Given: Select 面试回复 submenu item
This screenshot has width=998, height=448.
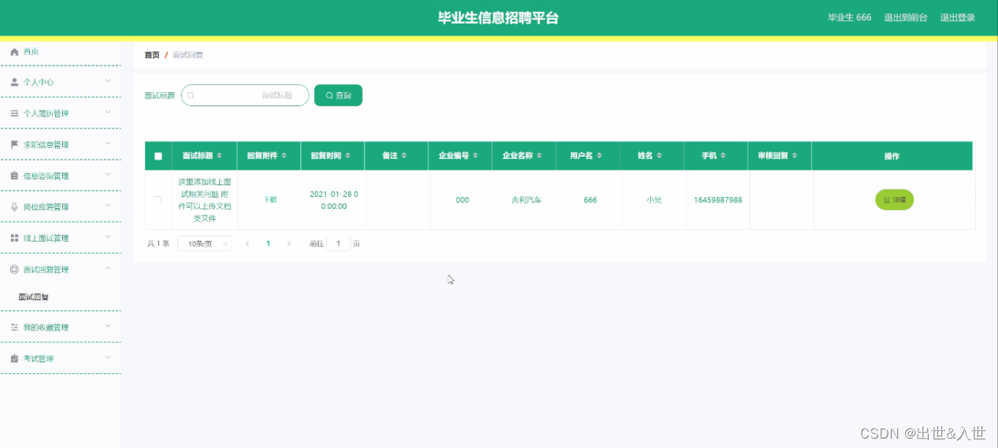Looking at the screenshot, I should coord(34,297).
